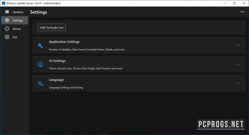Click the Settings page title
The image size is (249, 135).
pos(39,12)
